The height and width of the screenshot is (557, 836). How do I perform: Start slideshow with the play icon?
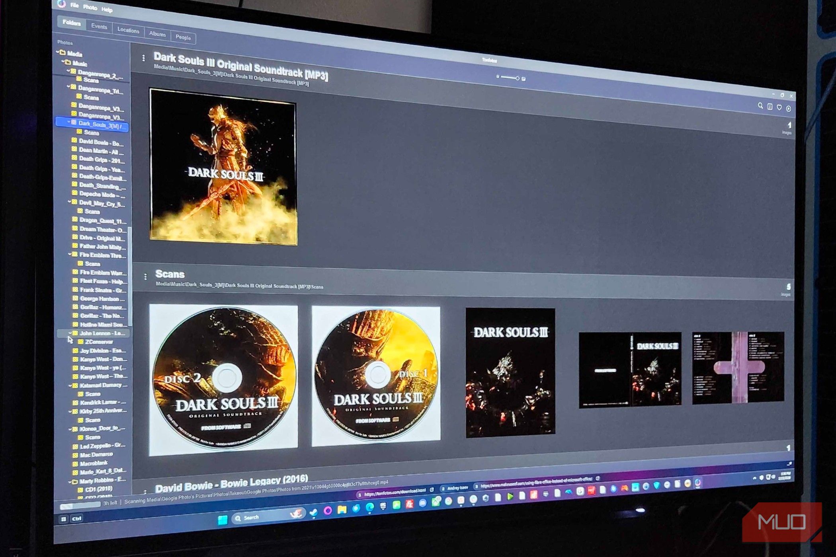coord(788,109)
